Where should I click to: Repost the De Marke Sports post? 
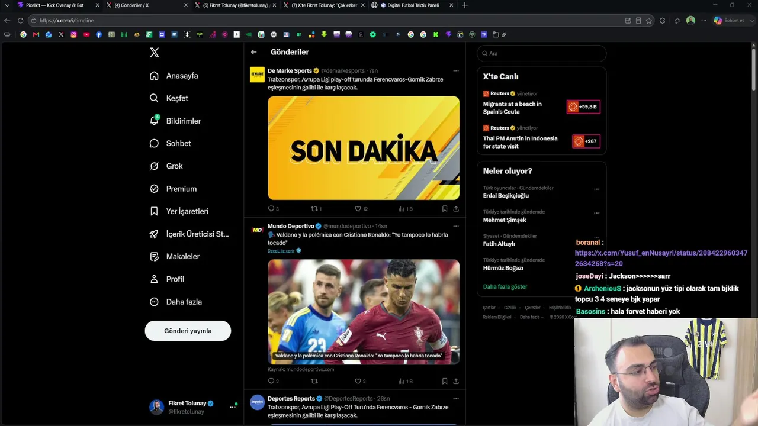click(x=316, y=209)
